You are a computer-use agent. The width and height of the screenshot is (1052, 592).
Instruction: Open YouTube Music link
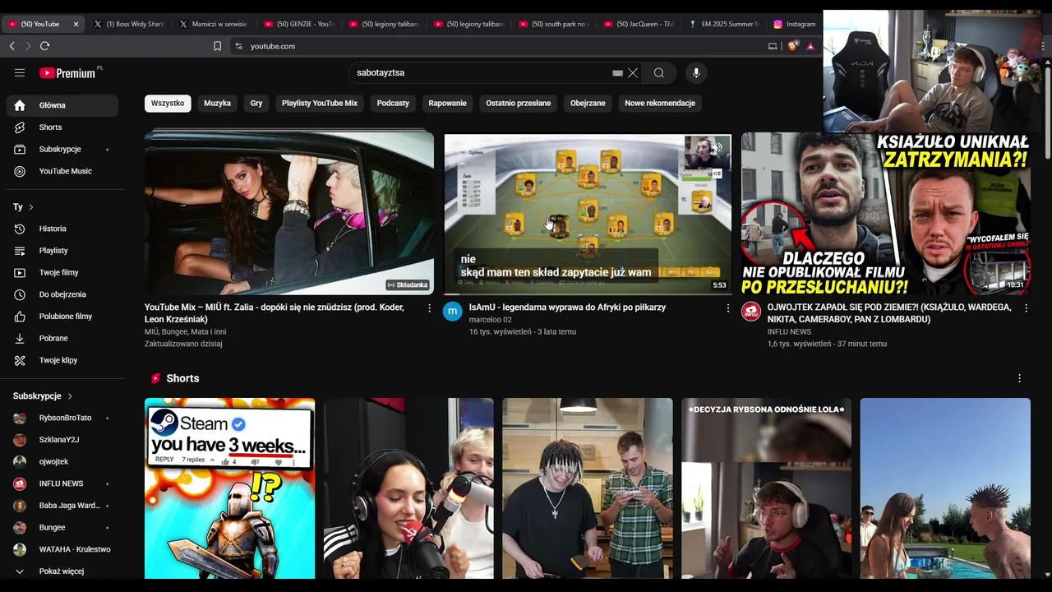coord(62,171)
